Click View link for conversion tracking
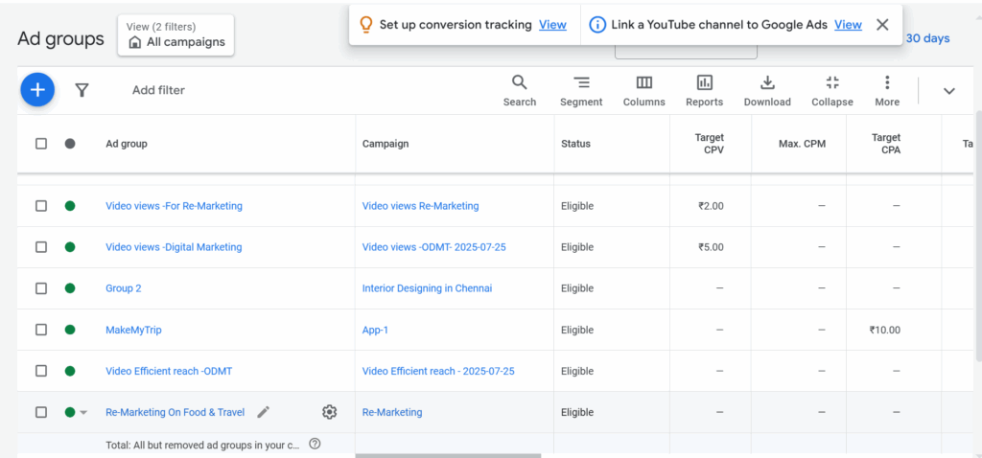The height and width of the screenshot is (458, 982). (x=552, y=25)
